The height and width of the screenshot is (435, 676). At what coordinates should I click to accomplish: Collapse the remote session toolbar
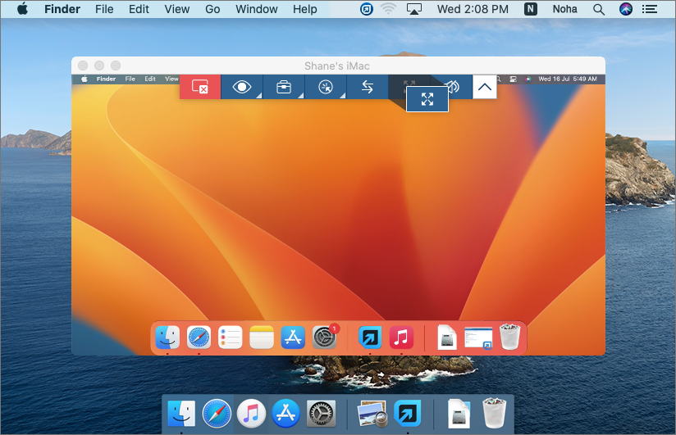(484, 87)
